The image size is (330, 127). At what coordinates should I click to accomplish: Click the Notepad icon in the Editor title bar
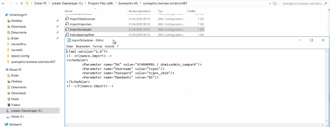[69, 40]
